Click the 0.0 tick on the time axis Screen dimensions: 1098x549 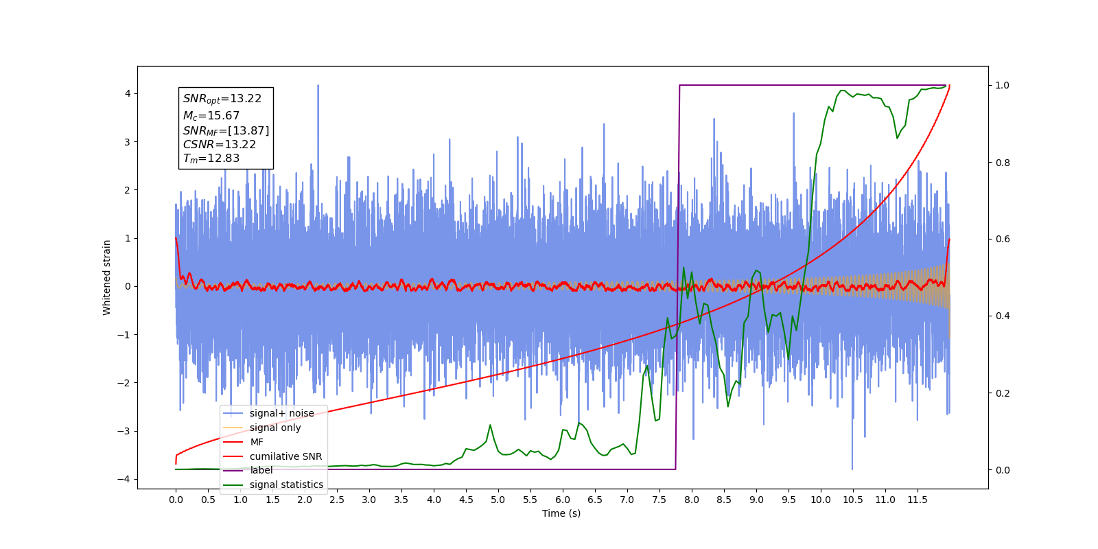(176, 500)
